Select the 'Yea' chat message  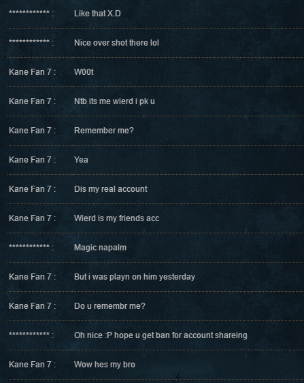(x=81, y=160)
